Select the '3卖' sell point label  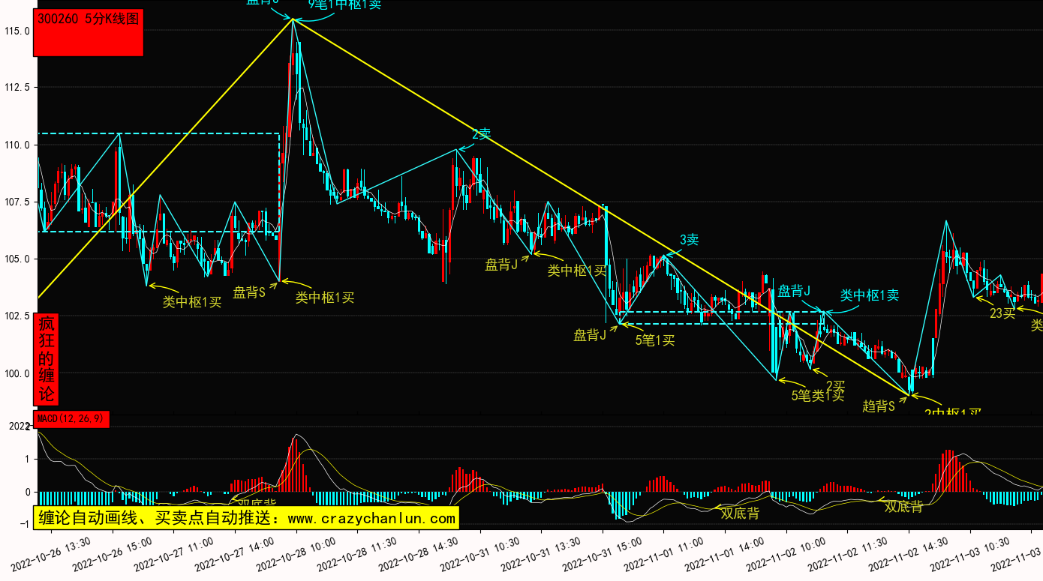(x=689, y=240)
